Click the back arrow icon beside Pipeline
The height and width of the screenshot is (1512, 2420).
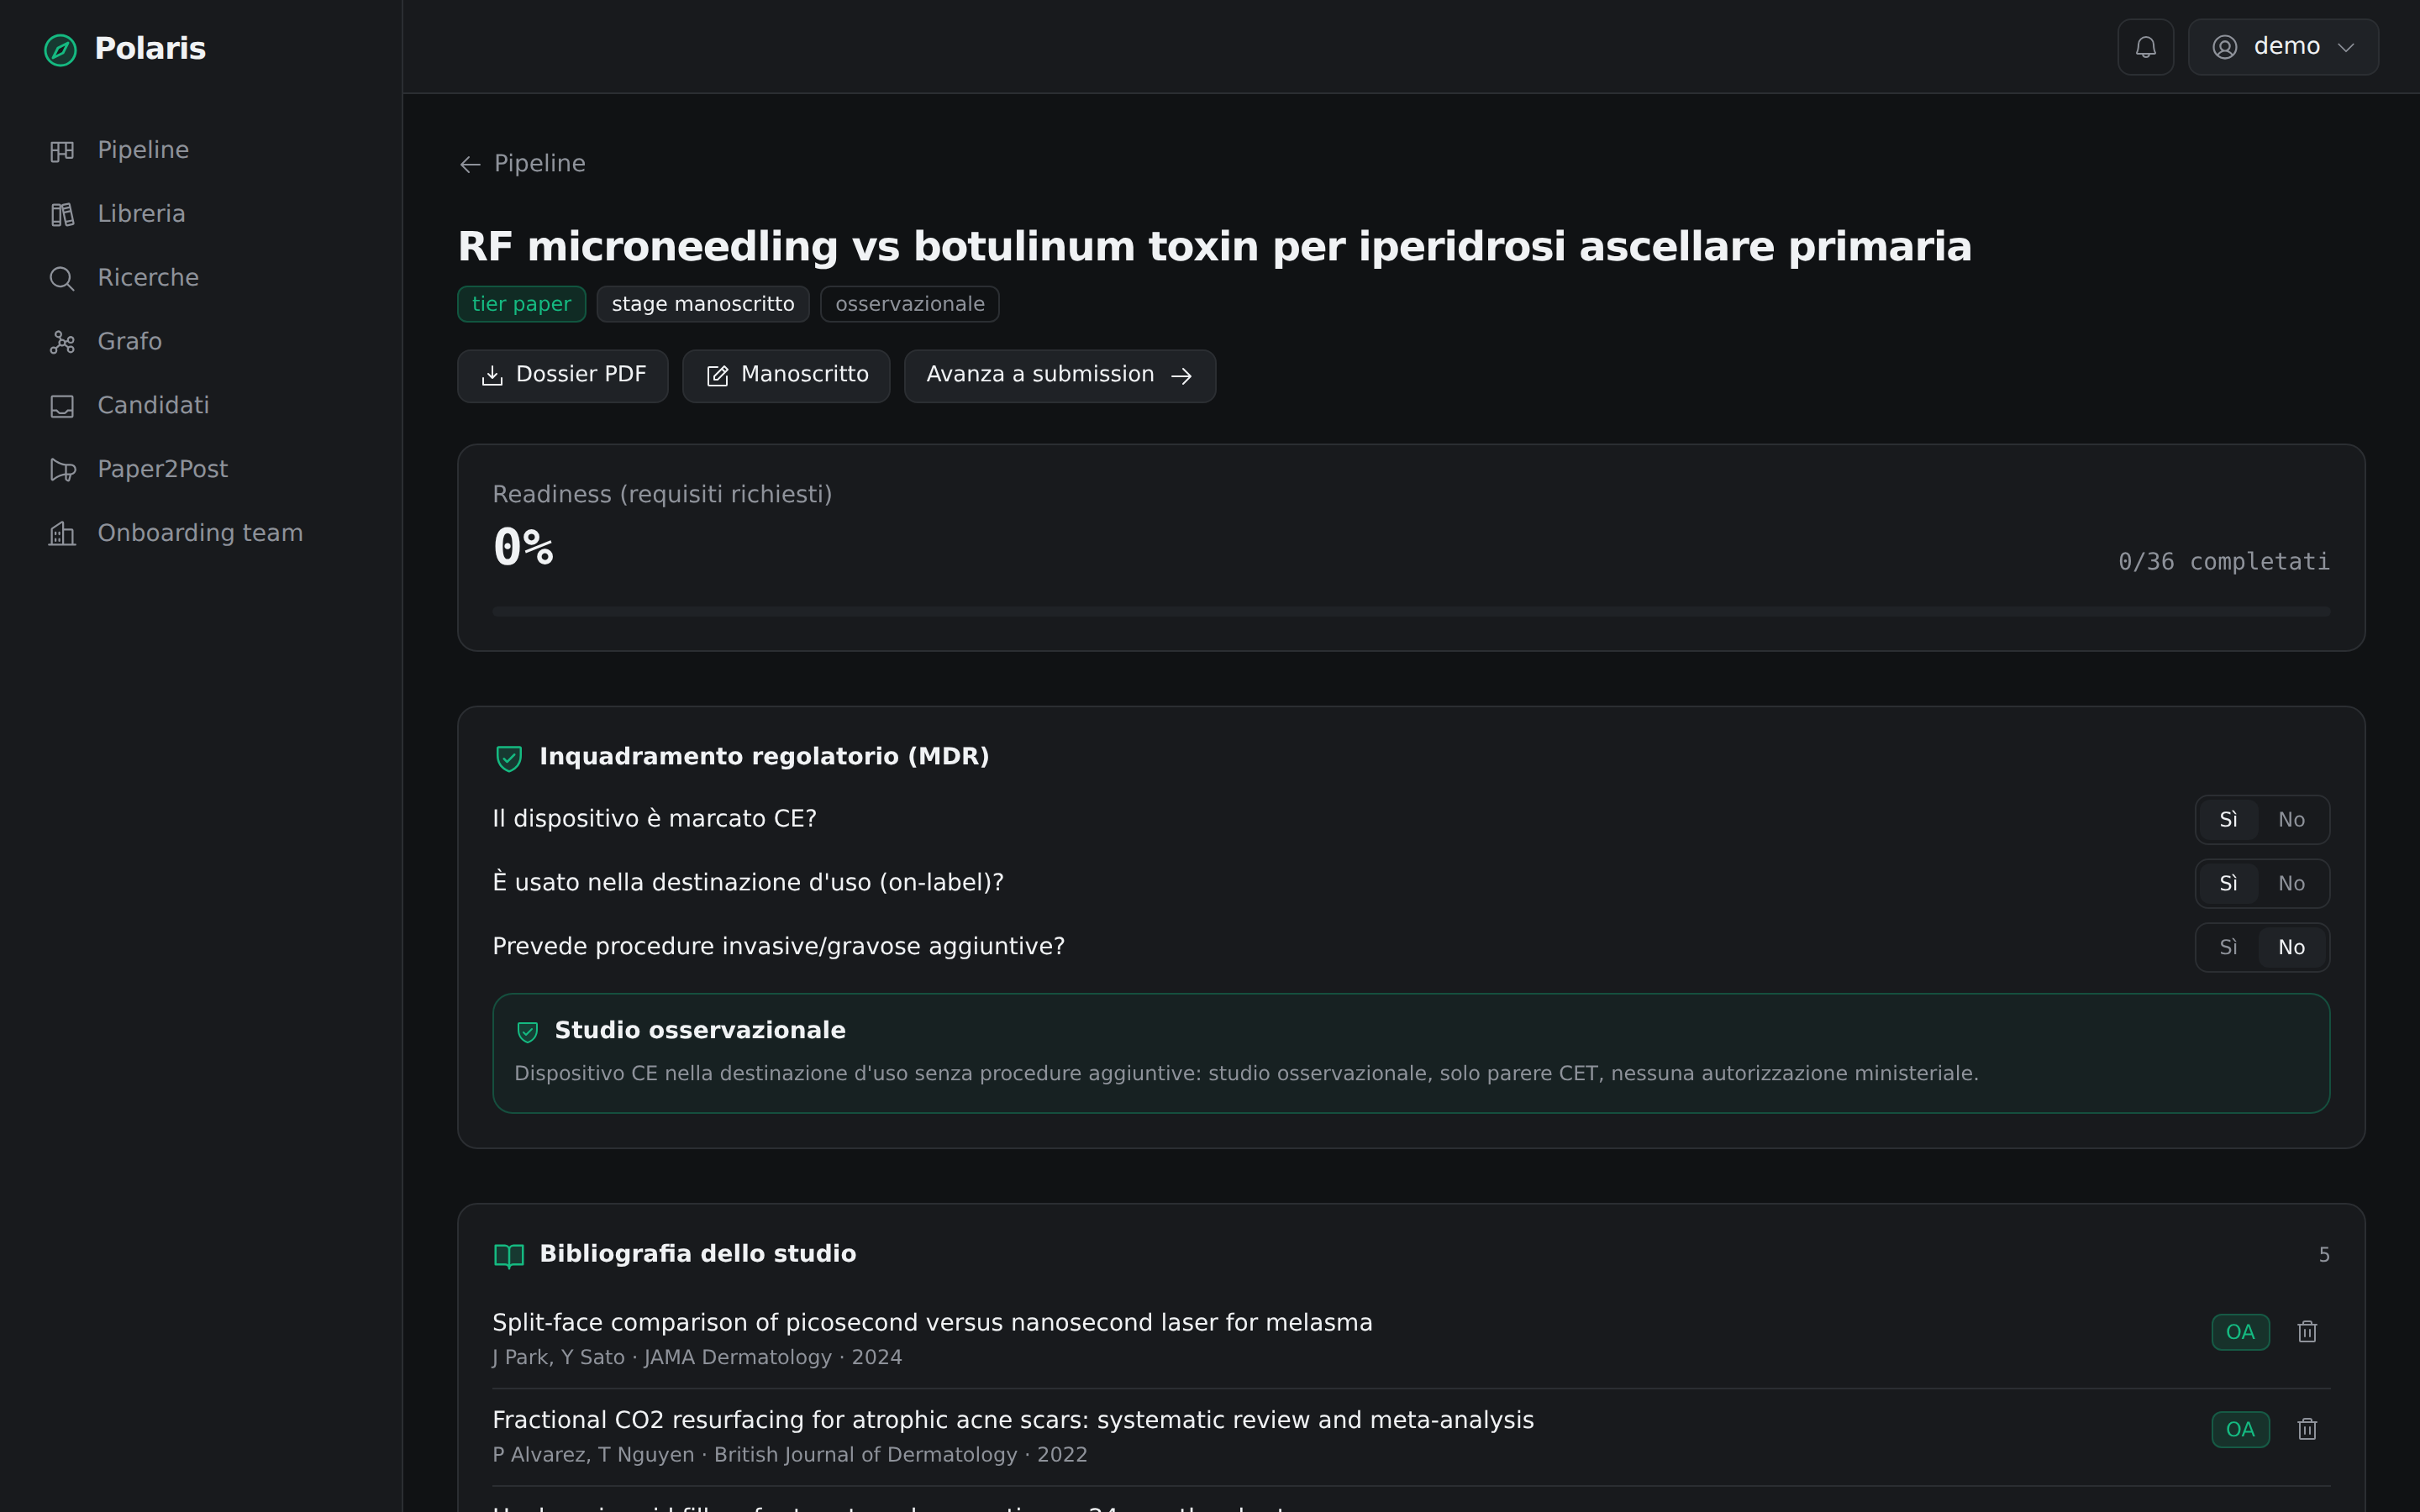470,164
